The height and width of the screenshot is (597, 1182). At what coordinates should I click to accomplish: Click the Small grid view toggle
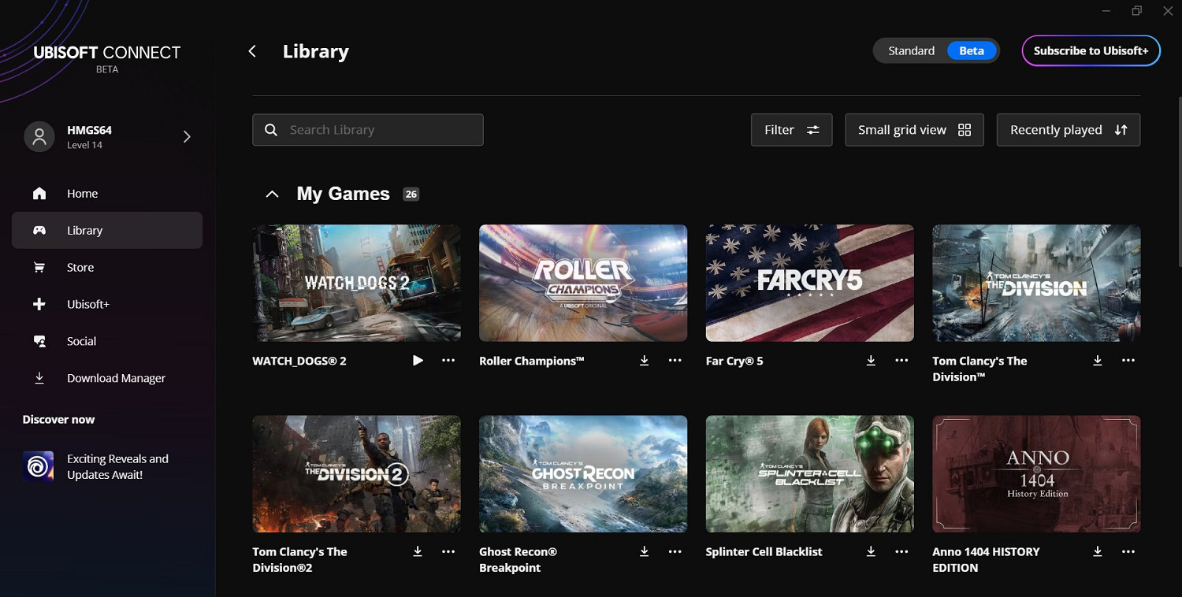[914, 129]
